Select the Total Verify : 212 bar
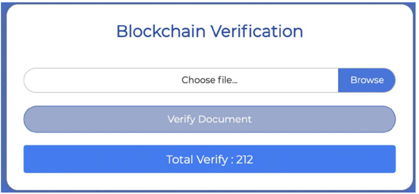 click(x=209, y=159)
